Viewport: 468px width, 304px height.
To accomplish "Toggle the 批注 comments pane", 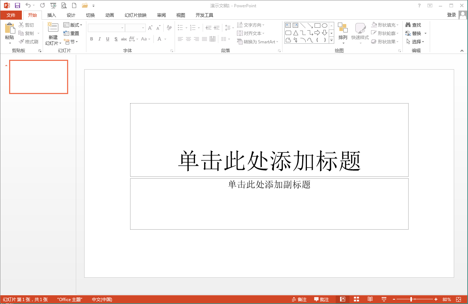I will (321, 299).
